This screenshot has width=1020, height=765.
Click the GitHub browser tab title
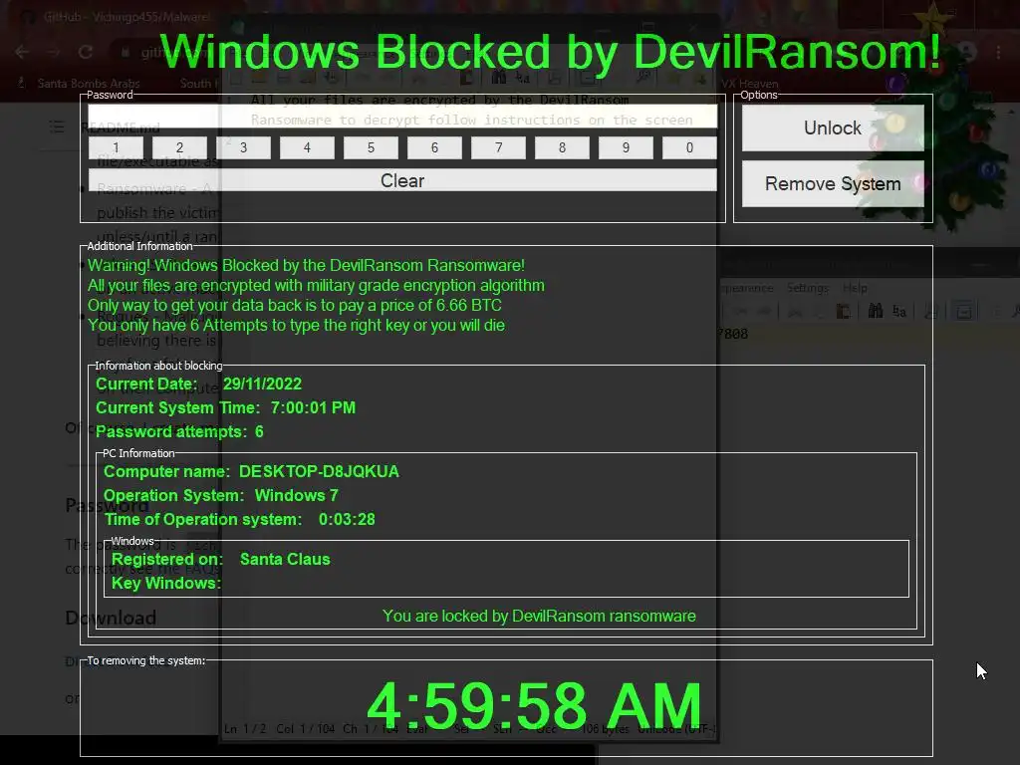click(x=127, y=17)
